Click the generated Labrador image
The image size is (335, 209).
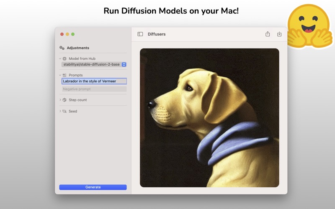209,118
